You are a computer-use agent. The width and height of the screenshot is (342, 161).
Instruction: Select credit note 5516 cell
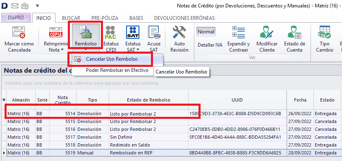62,129
